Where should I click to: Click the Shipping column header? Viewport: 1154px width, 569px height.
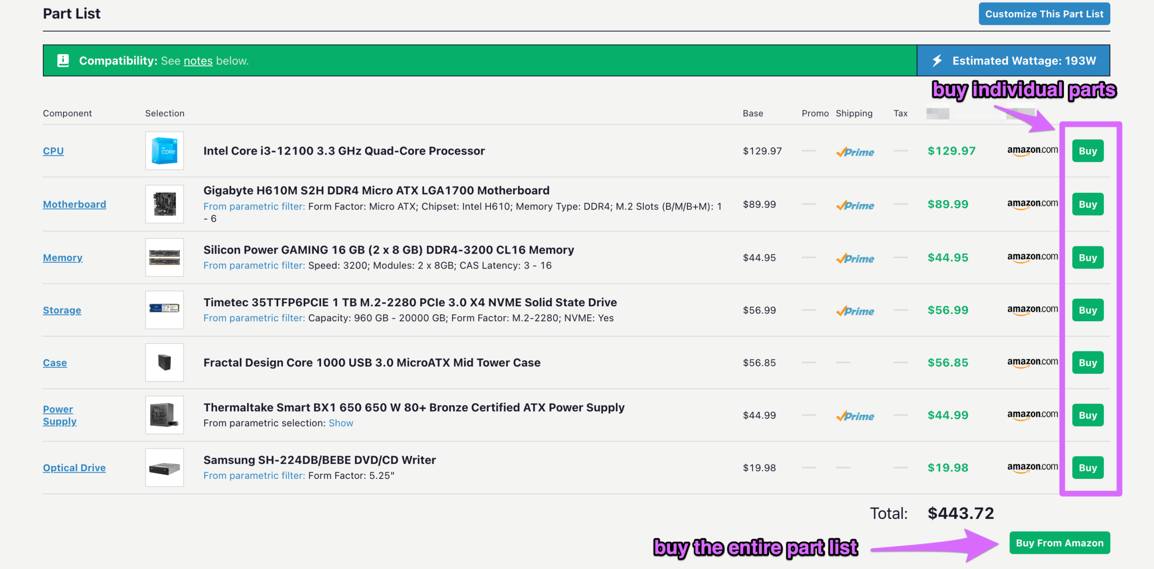coord(854,114)
